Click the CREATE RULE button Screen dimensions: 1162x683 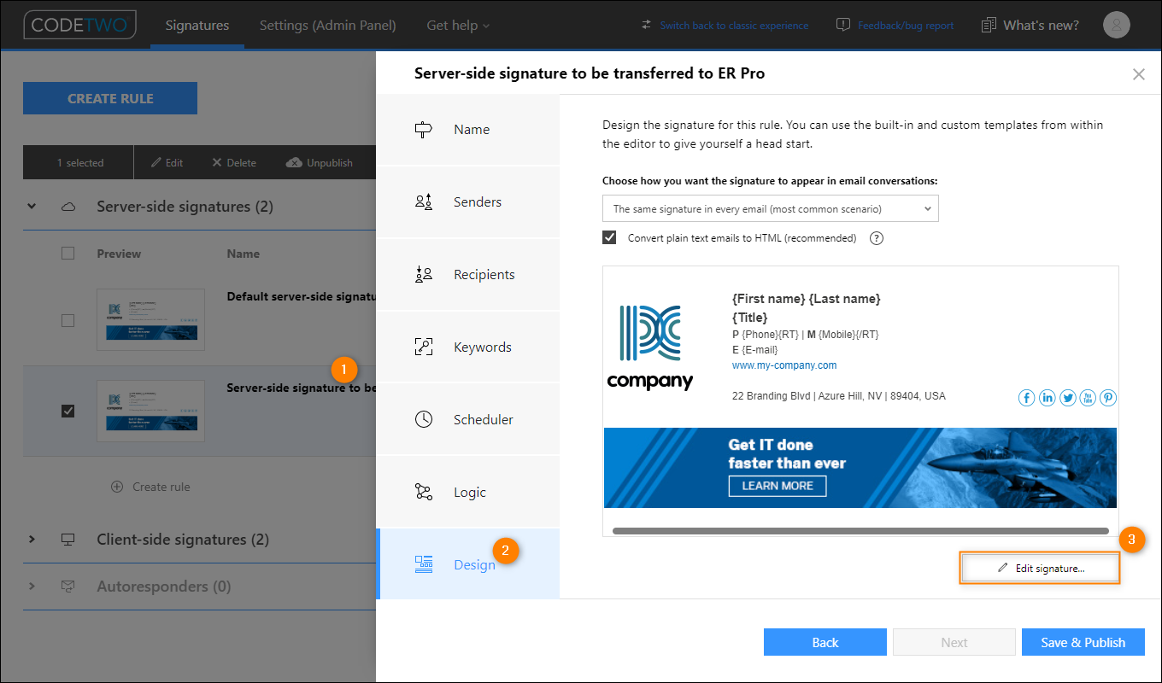tap(110, 98)
